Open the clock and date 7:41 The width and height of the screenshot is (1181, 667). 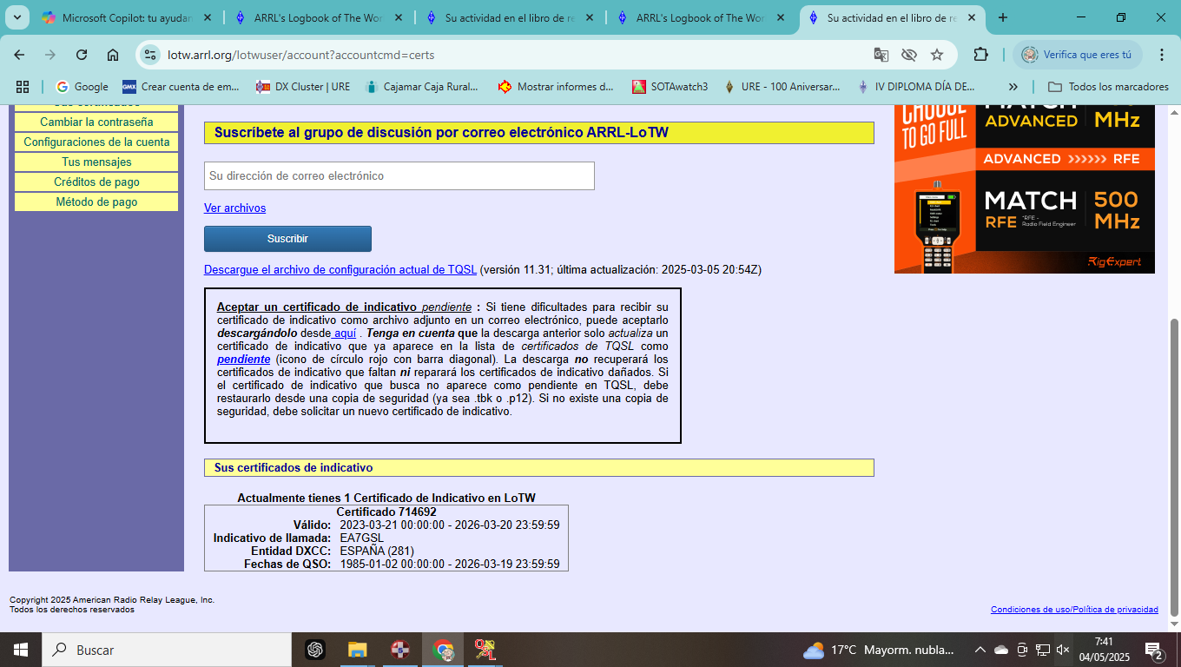coord(1104,650)
